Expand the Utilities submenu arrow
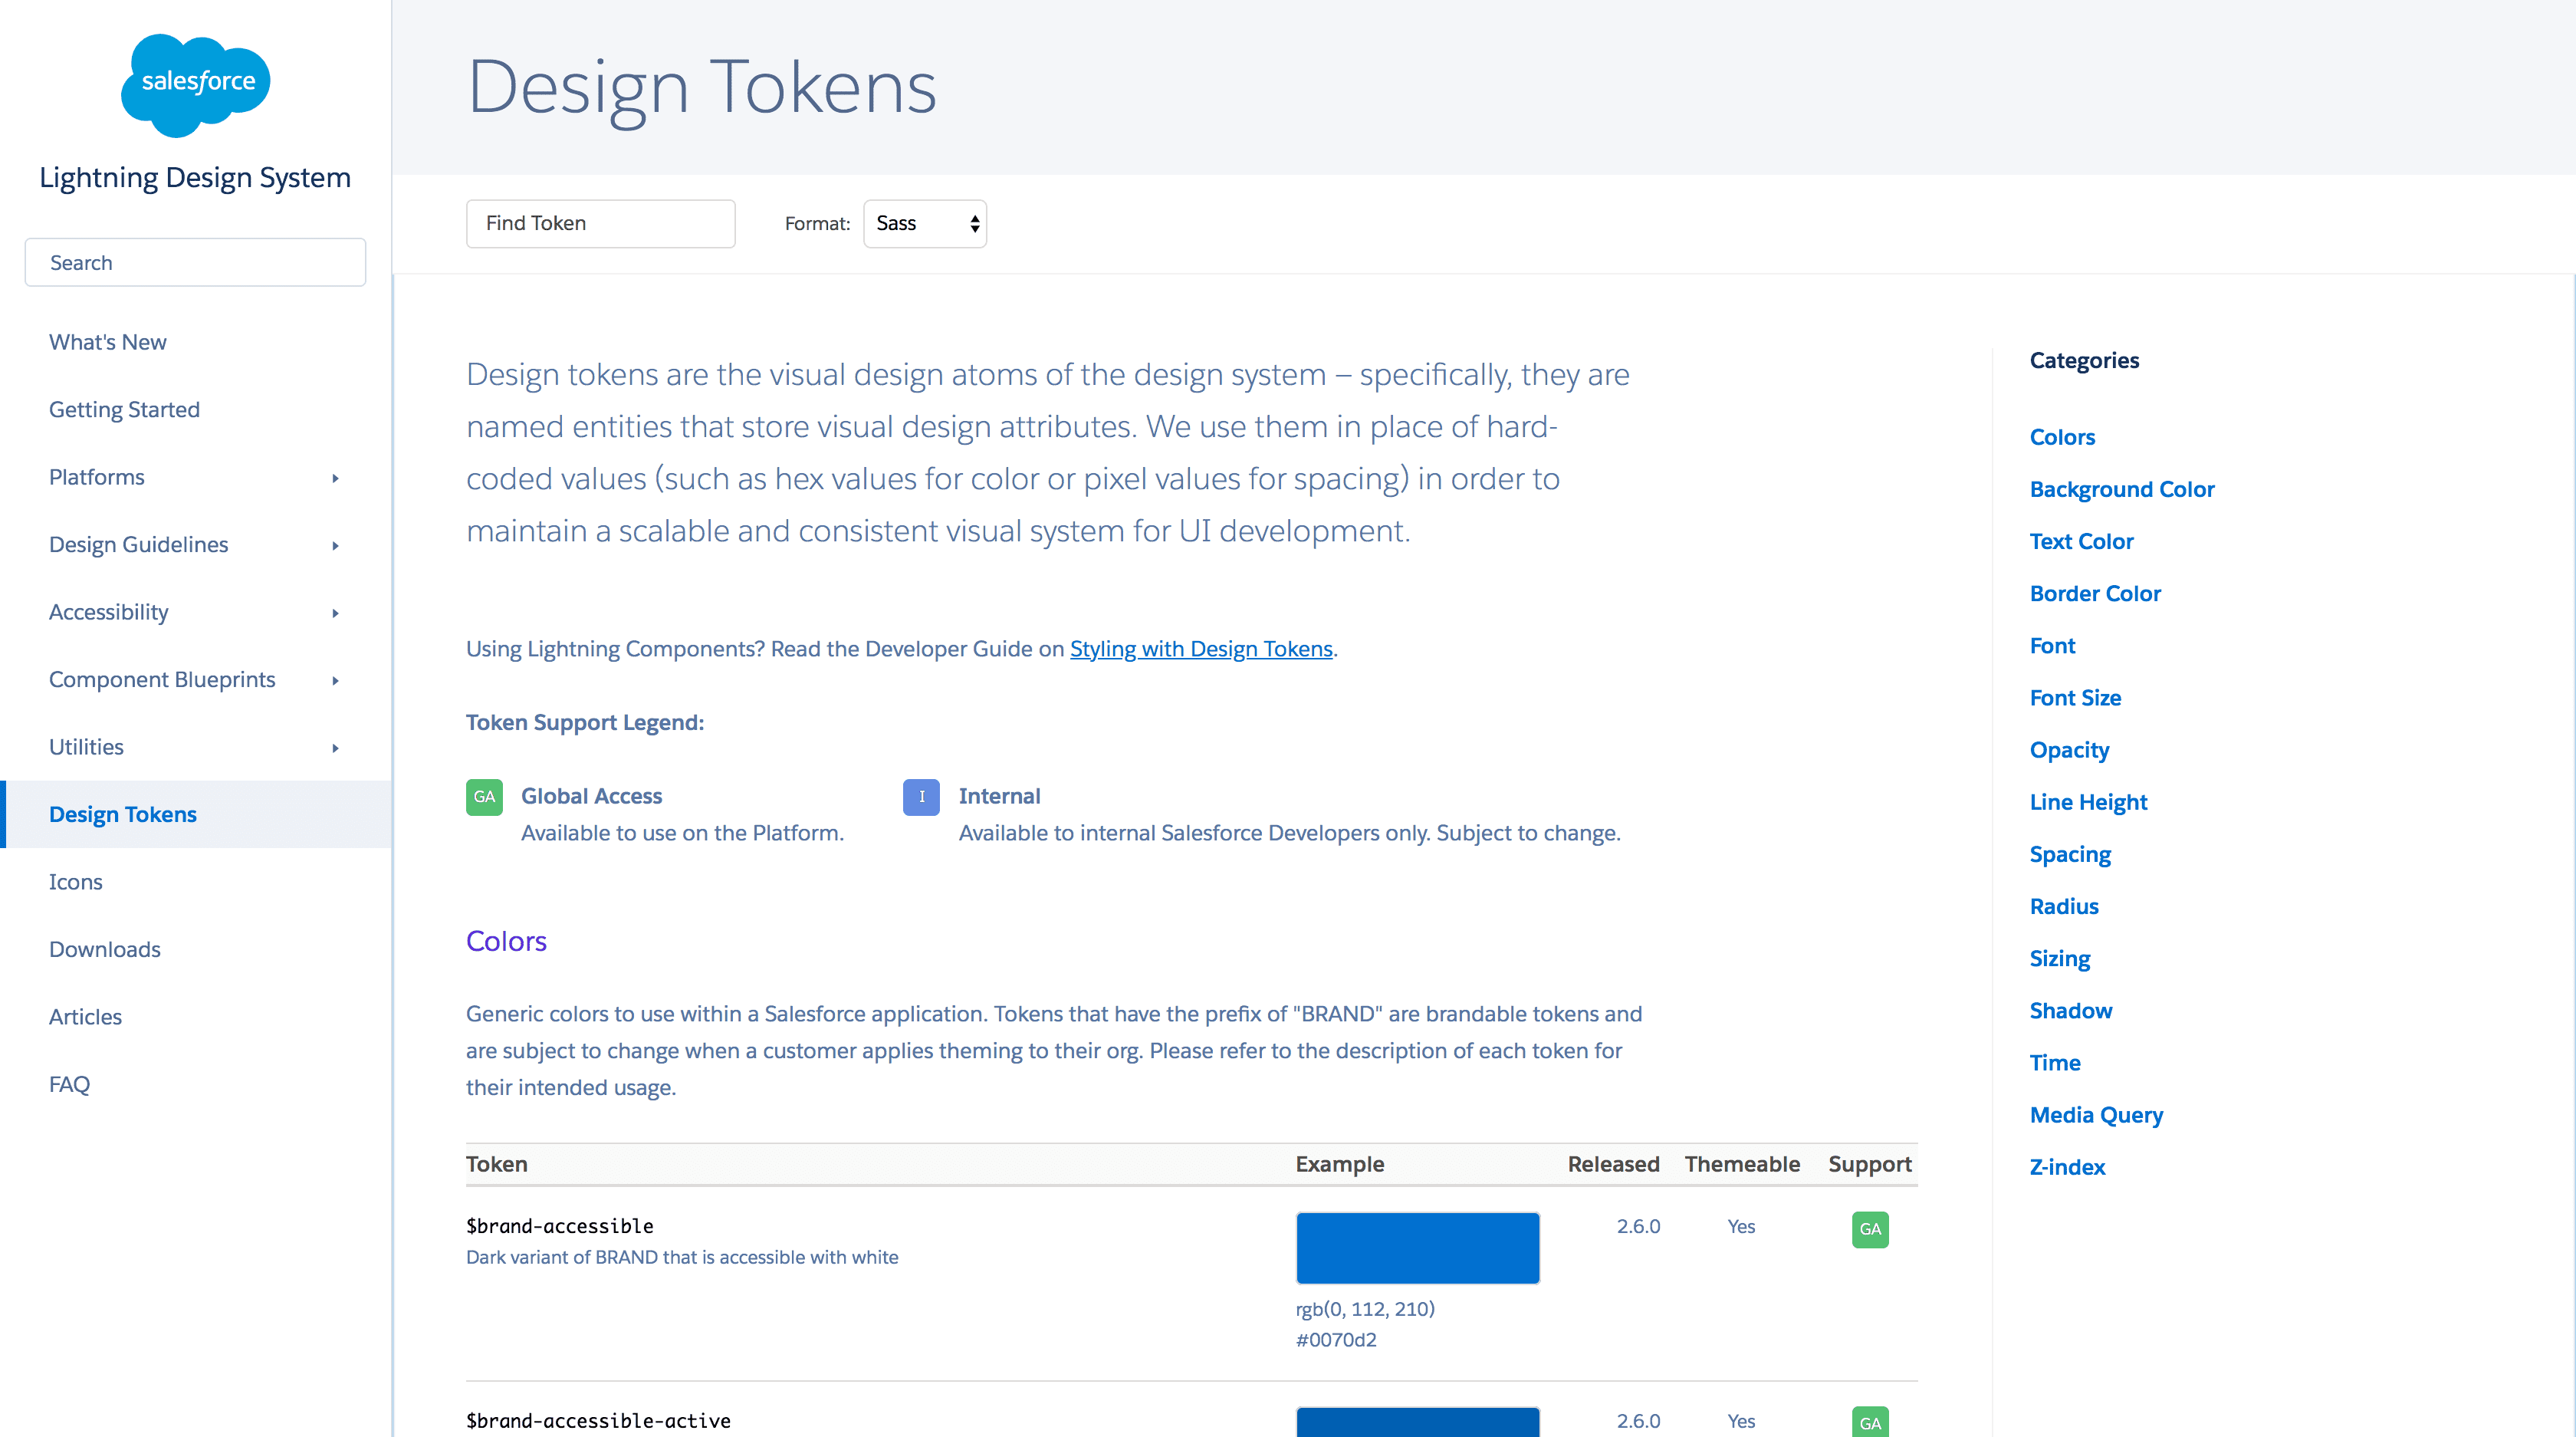The height and width of the screenshot is (1437, 2576). (335, 748)
